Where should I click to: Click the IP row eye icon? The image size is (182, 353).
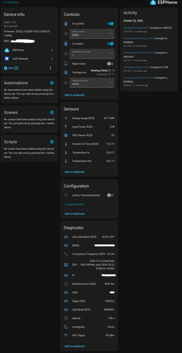(66, 276)
